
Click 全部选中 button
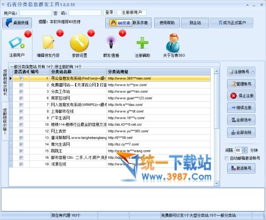click(x=241, y=120)
